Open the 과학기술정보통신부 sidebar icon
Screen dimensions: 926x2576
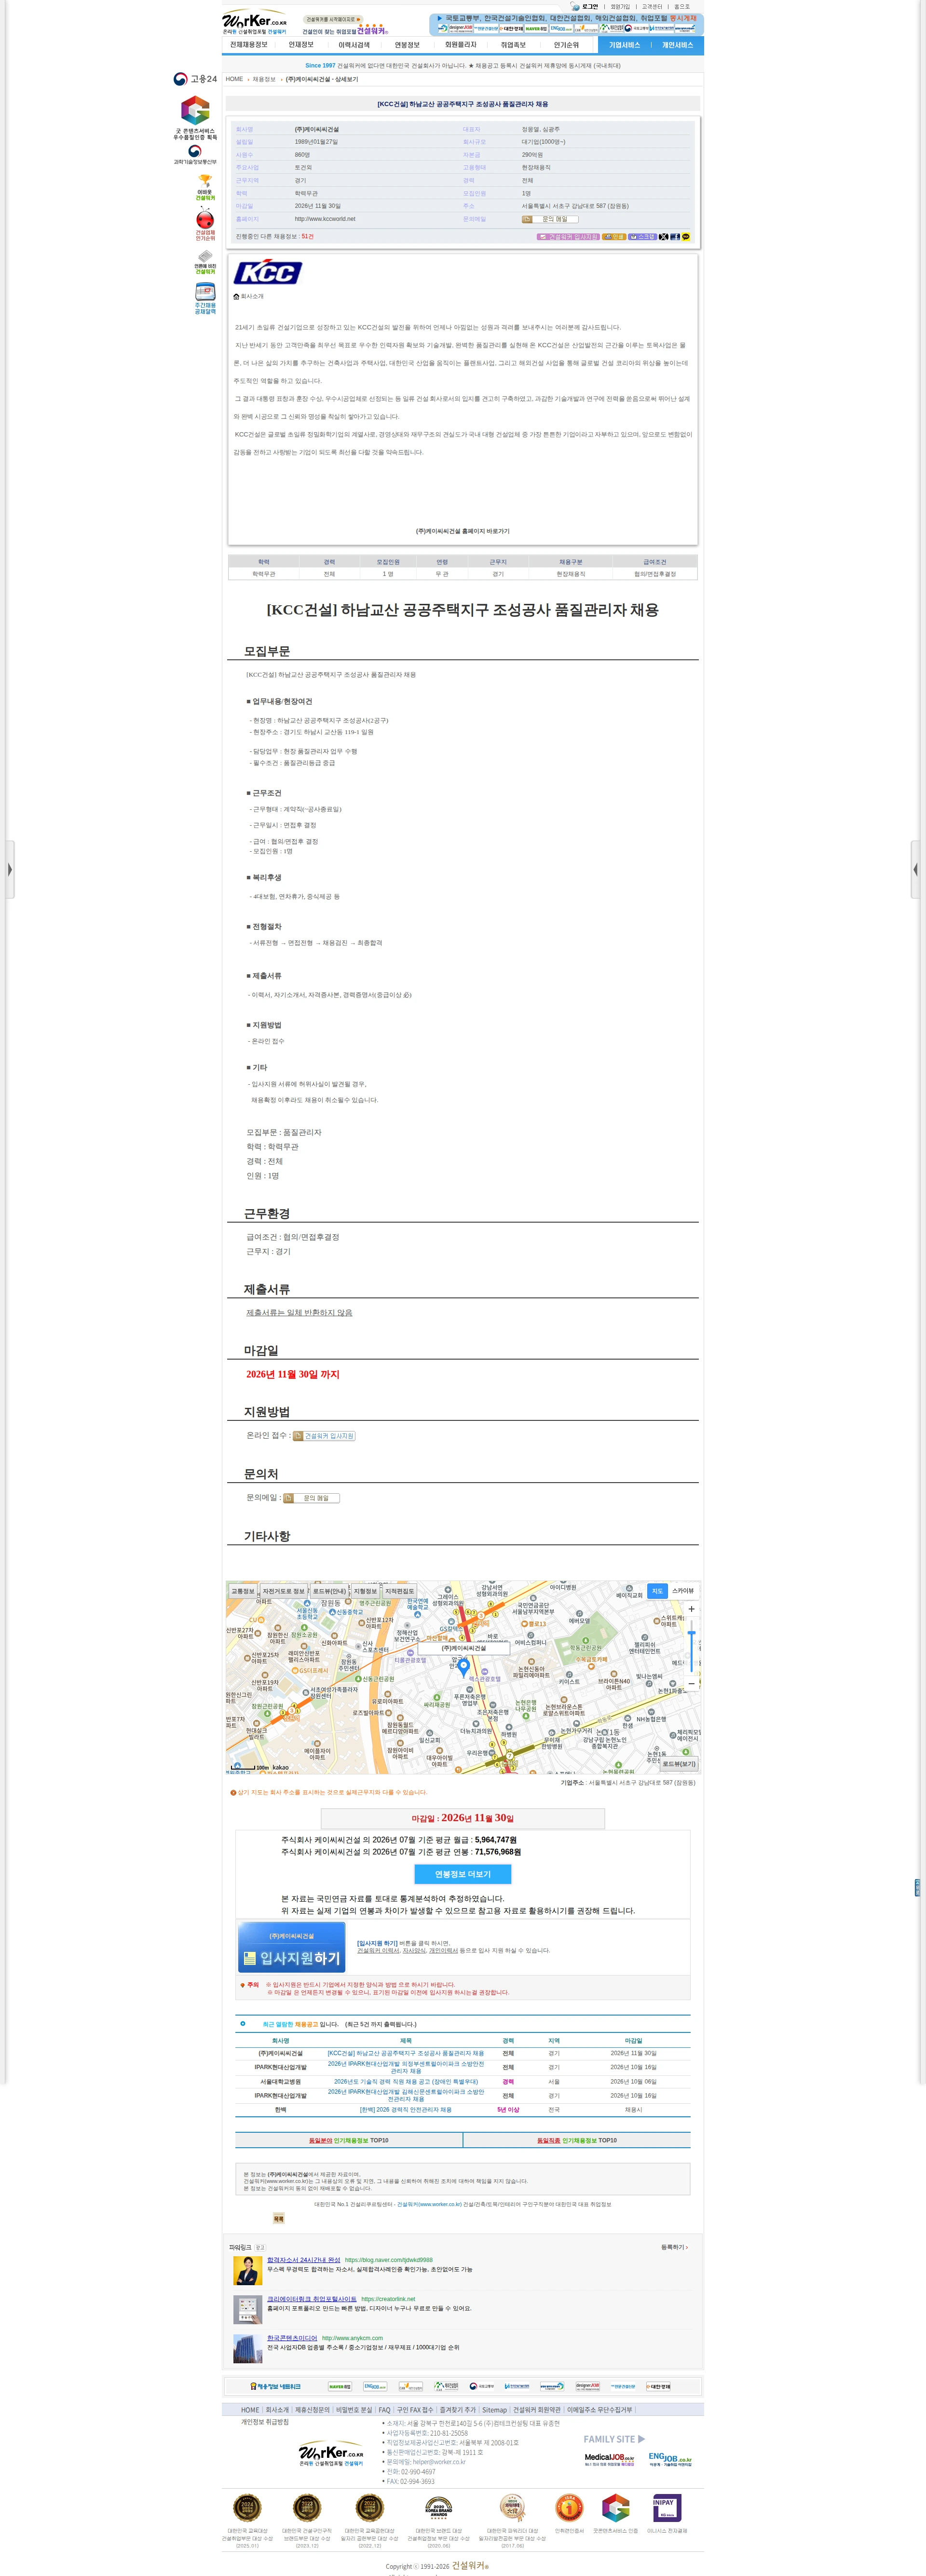195,155
